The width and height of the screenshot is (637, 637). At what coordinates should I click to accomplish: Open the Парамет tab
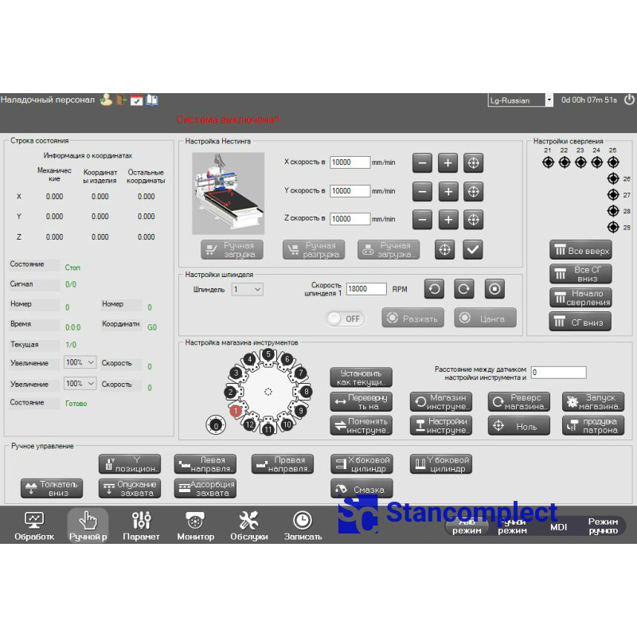[x=141, y=526]
